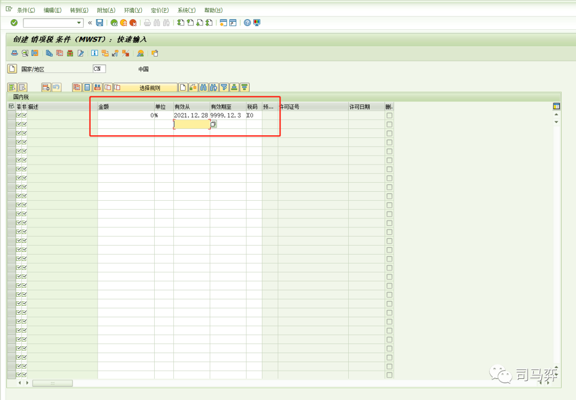Click the 许可日期 column header

(x=366, y=107)
